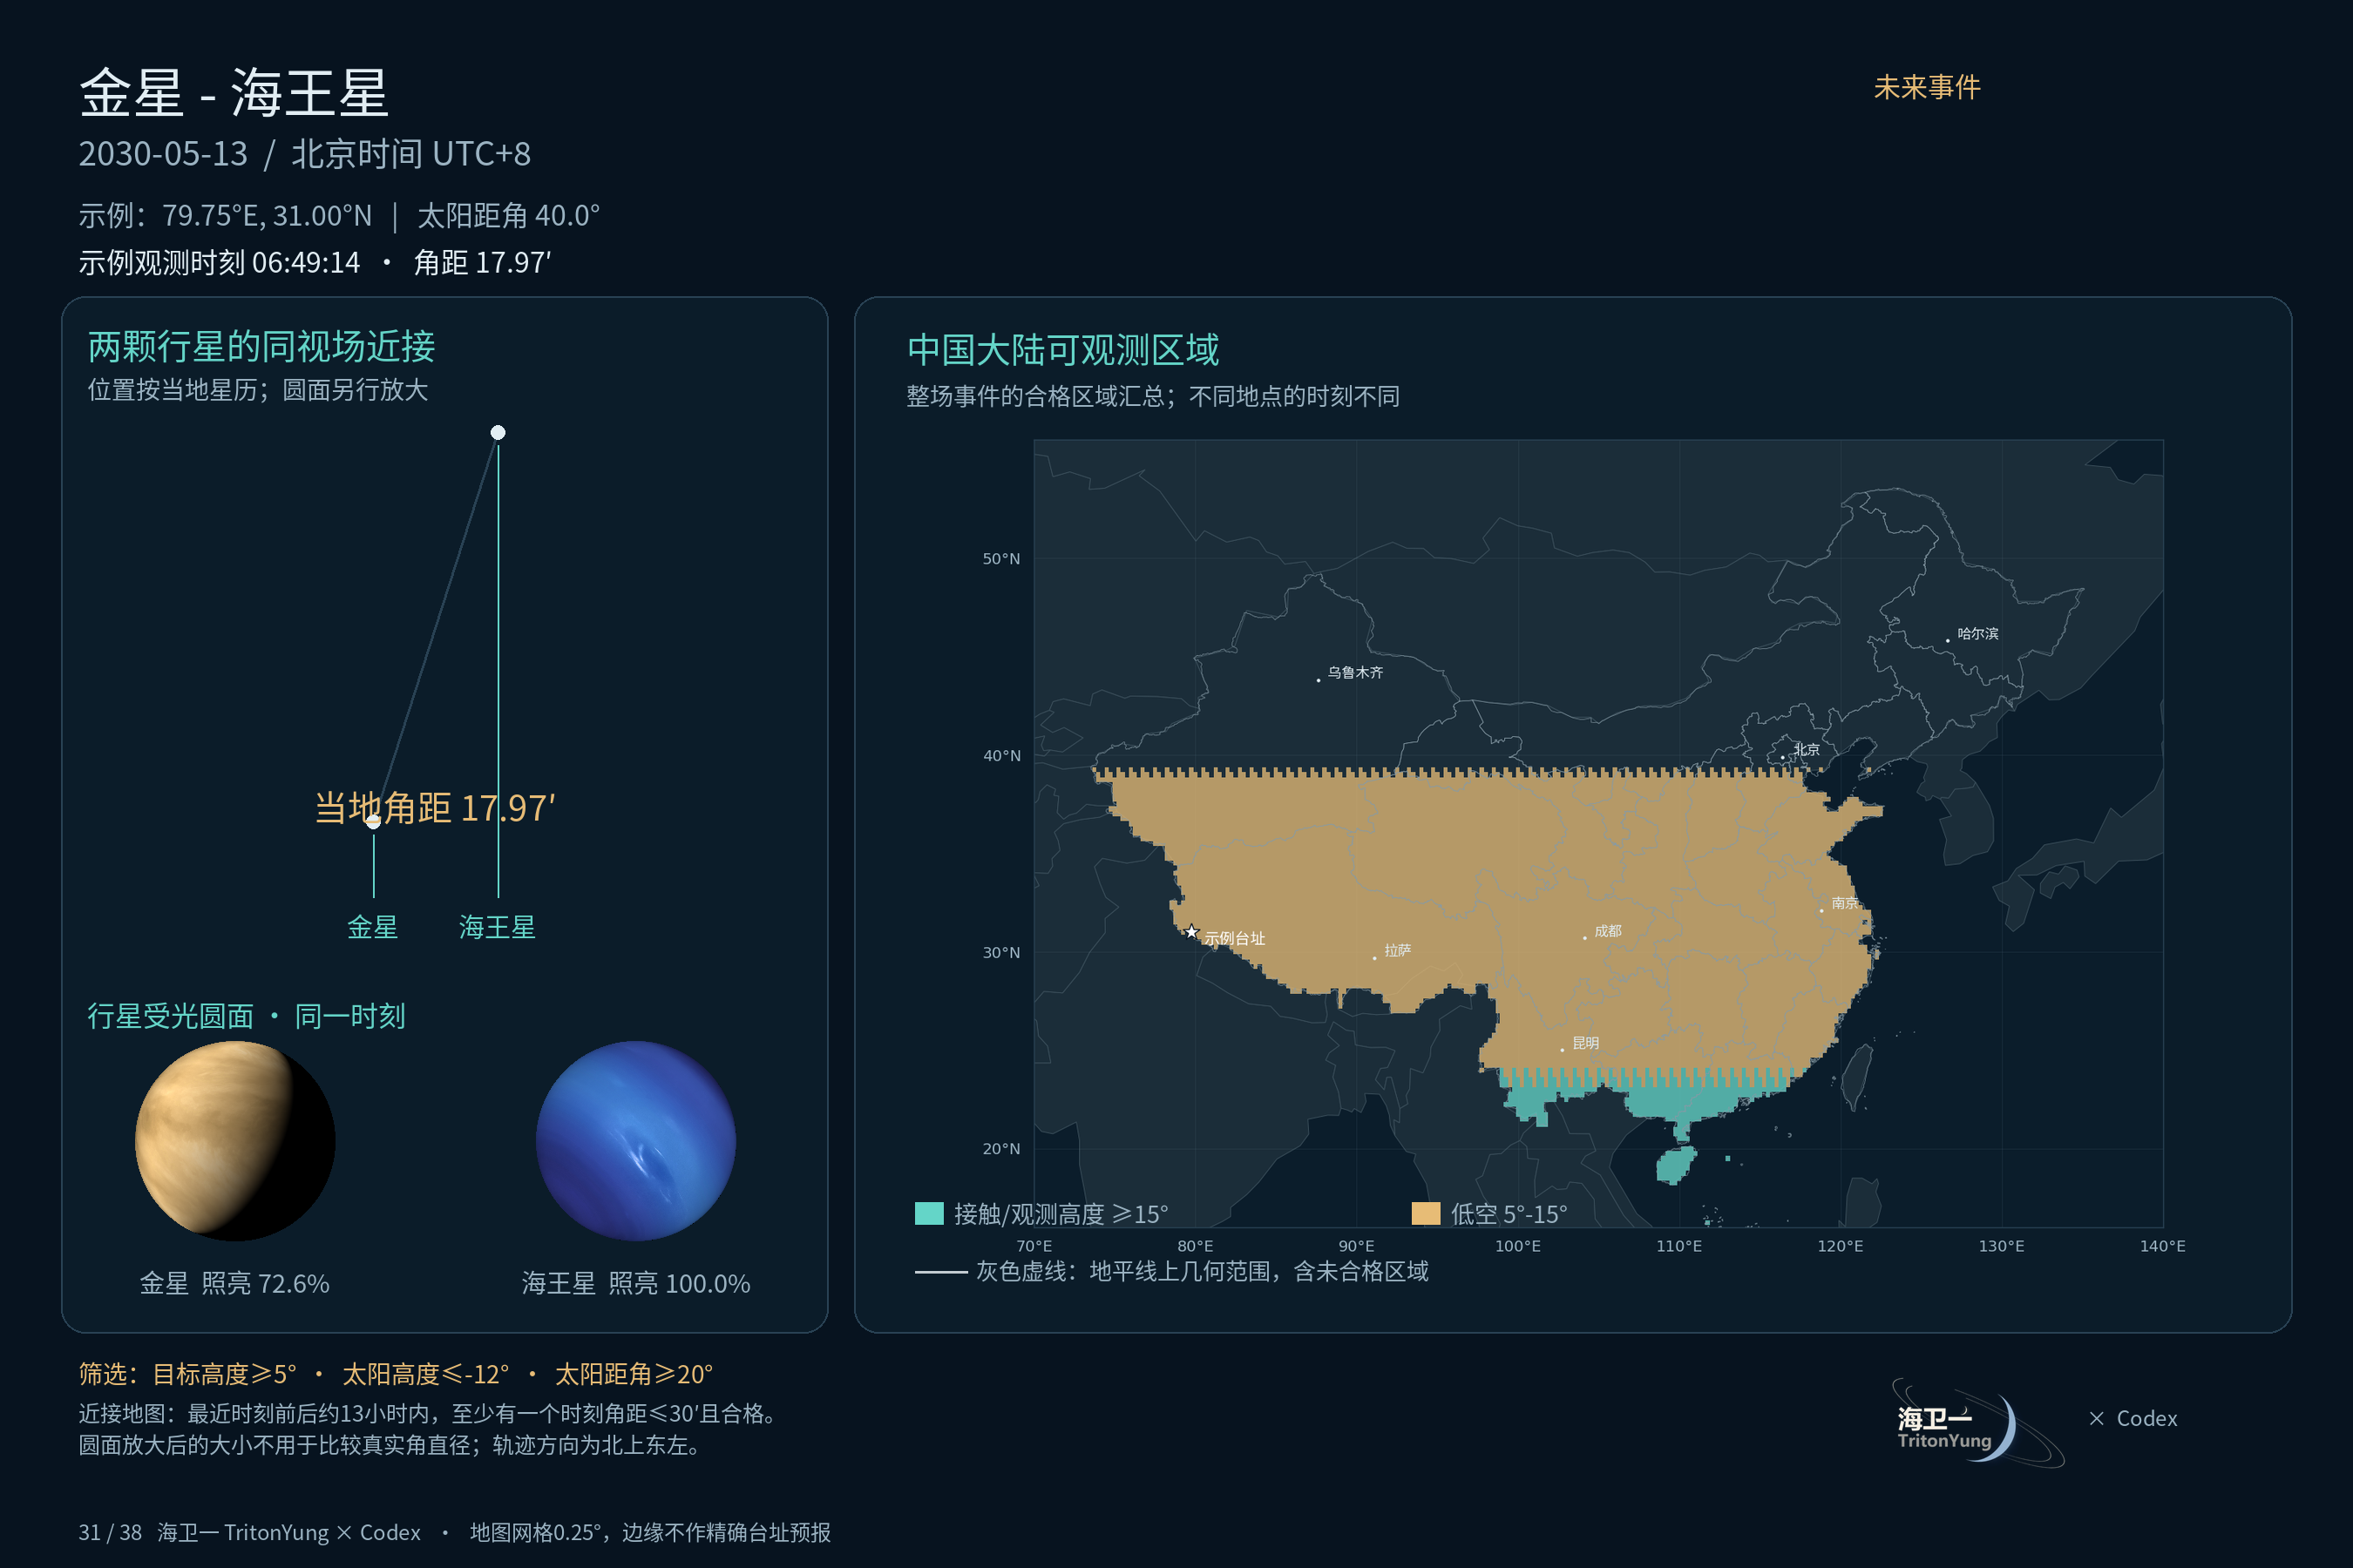Click the 140°E longitude axis label

coord(2163,1246)
